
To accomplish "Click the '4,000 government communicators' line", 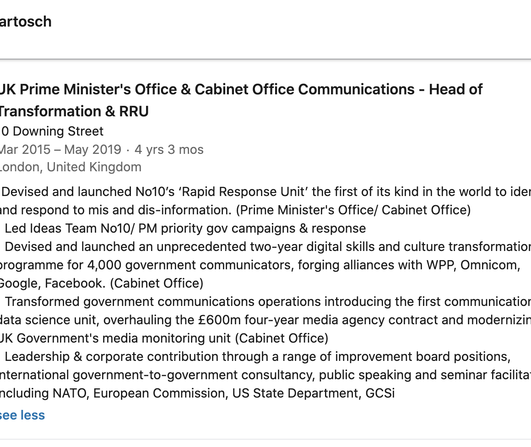I will [x=260, y=265].
